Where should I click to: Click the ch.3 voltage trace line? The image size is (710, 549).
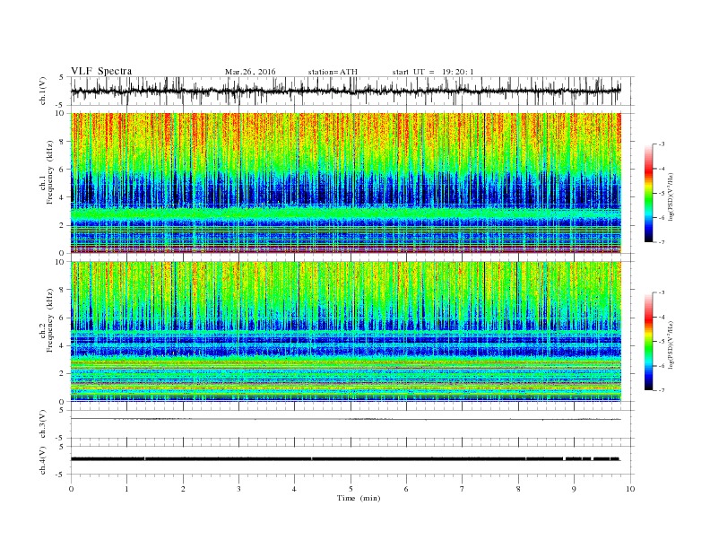pyautogui.click(x=346, y=419)
